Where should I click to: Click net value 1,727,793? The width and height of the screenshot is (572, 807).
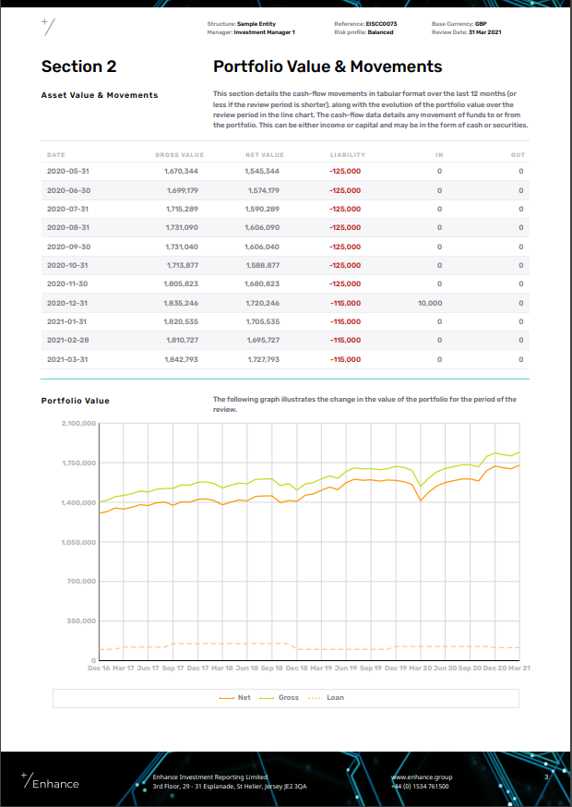click(263, 359)
